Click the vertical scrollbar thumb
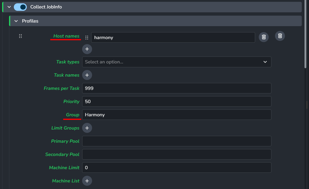 [305, 34]
